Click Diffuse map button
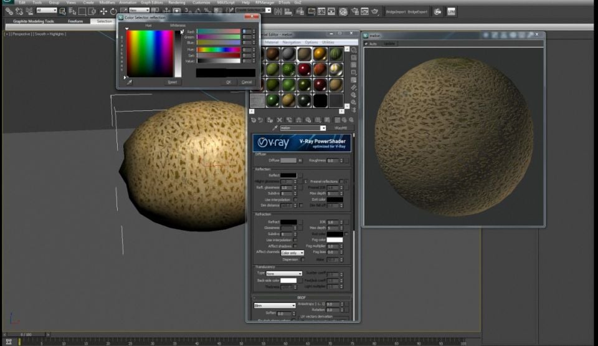Image resolution: width=598 pixels, height=346 pixels. [x=300, y=161]
